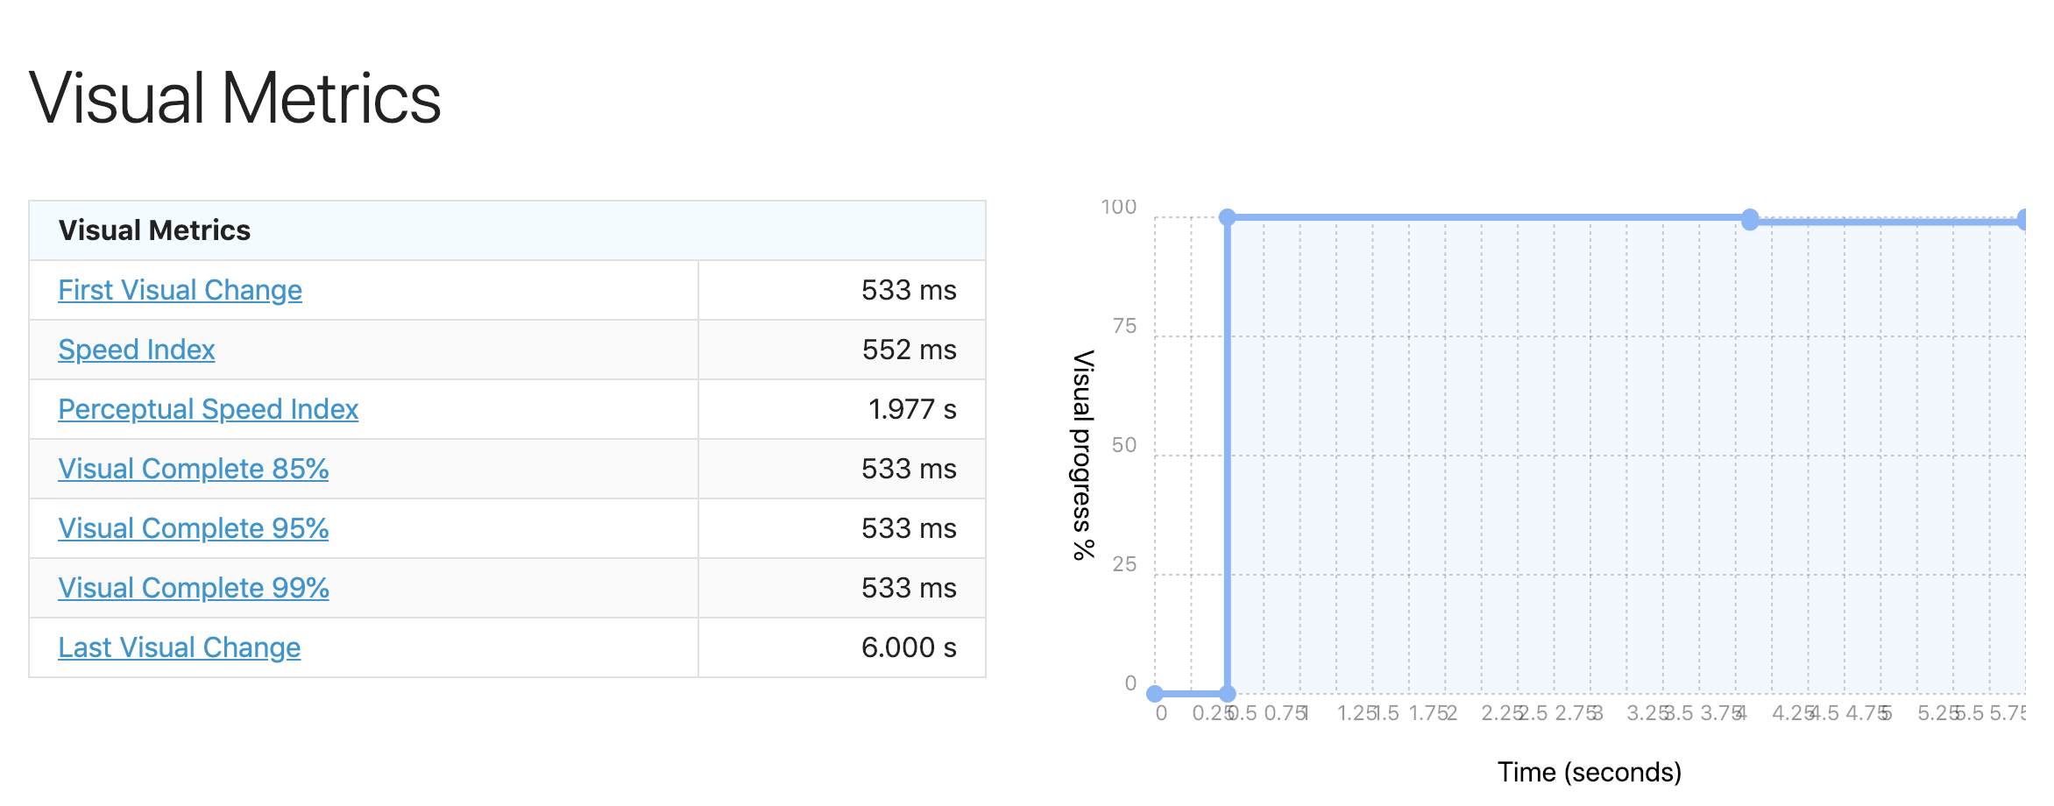2054x806 pixels.
Task: Open the Visual Complete 99% link
Action: [x=193, y=588]
